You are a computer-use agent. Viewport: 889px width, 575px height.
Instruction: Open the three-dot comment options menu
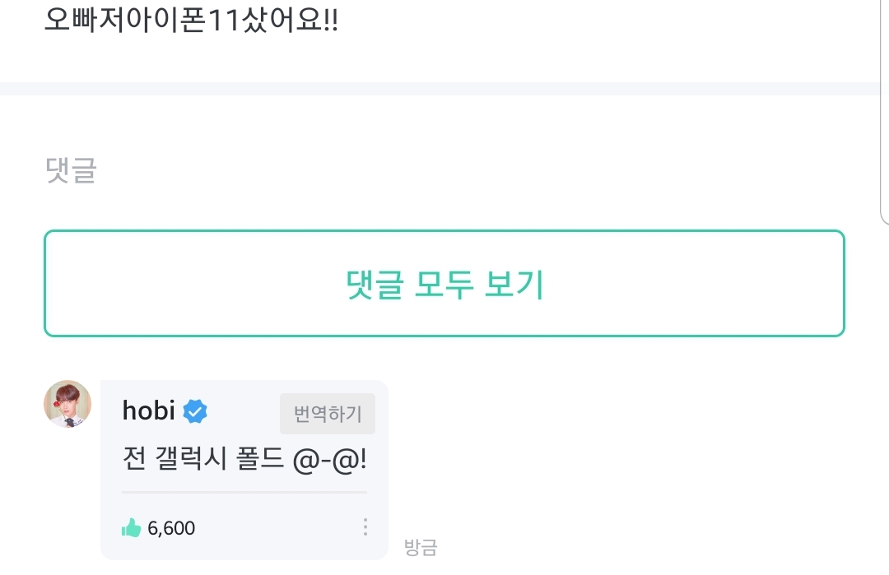tap(365, 526)
